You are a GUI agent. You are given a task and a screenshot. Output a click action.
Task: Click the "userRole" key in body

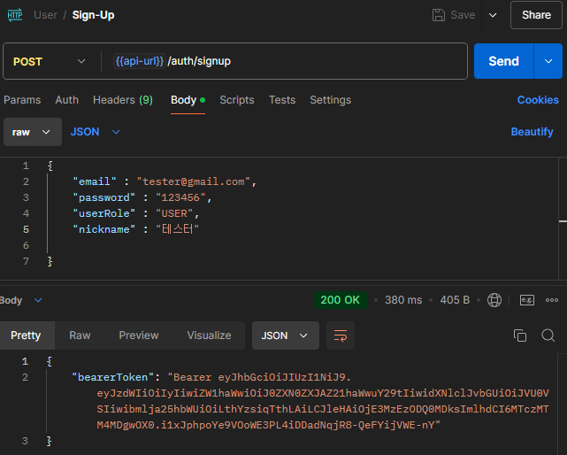[x=103, y=213]
